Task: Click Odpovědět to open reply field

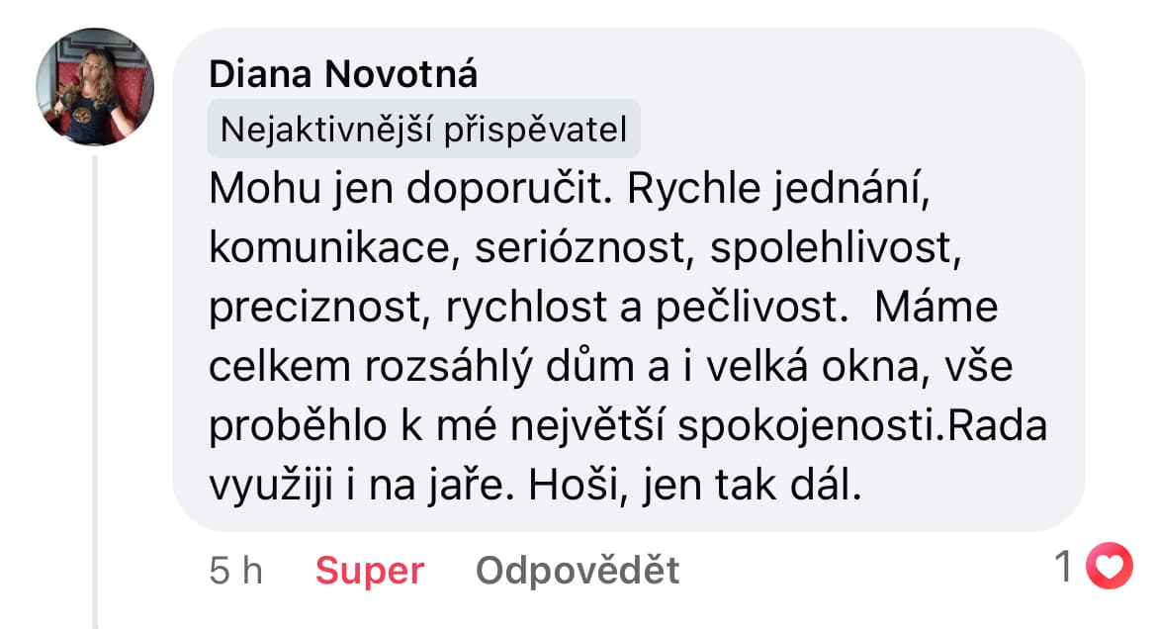Action: click(578, 571)
